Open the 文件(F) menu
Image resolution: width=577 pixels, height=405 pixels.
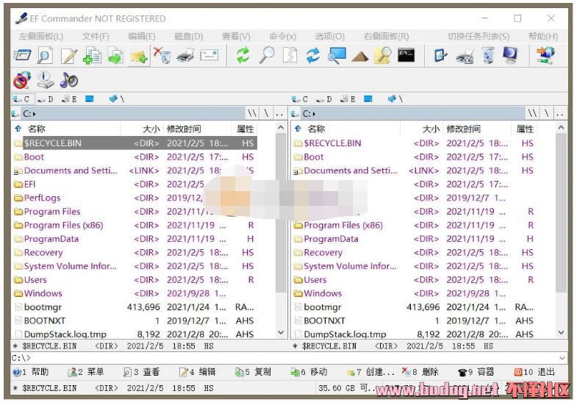96,37
